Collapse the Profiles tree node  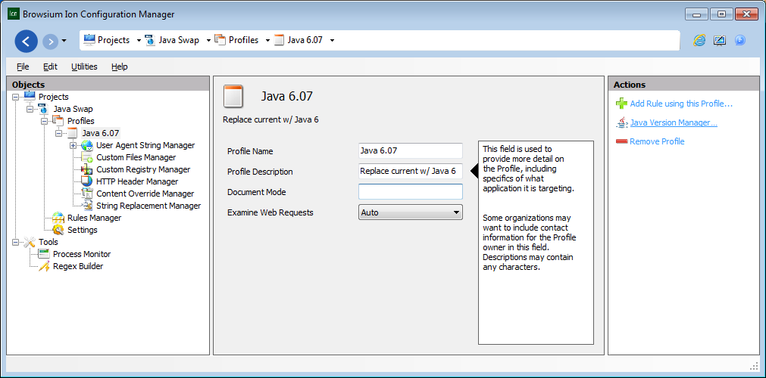click(x=44, y=121)
